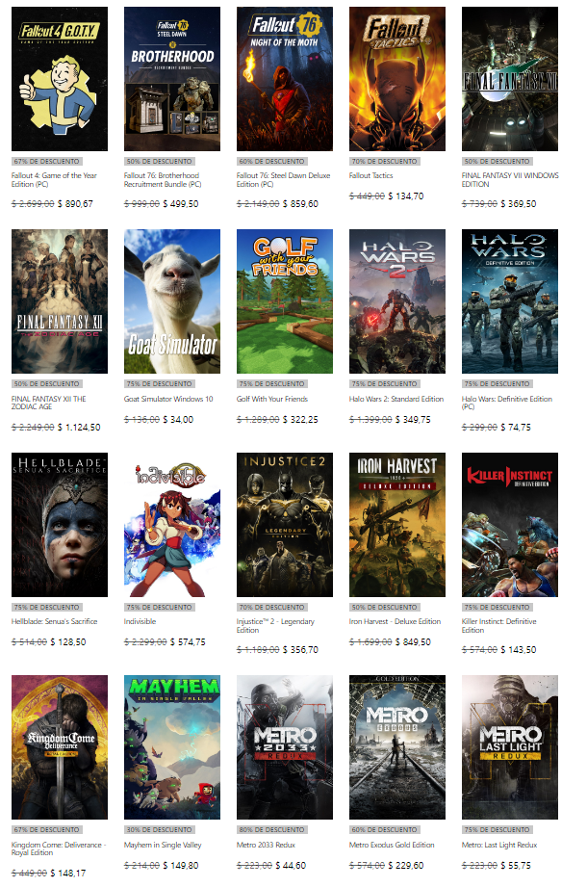The image size is (587, 887).
Task: Open the Injustice 2 Legendary Edition cover
Action: pyautogui.click(x=285, y=524)
